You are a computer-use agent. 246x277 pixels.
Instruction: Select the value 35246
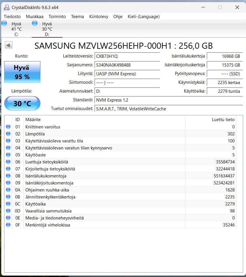(229, 225)
